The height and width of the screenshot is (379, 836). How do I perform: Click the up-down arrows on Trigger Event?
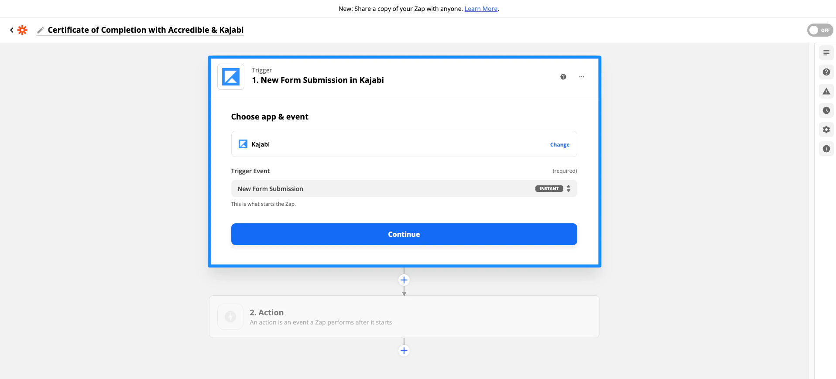pyautogui.click(x=569, y=188)
